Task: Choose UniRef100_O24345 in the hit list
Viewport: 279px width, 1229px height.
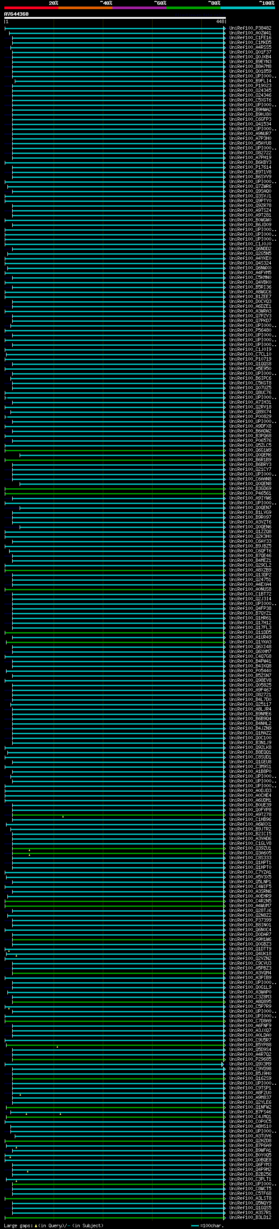Action: 250,91
